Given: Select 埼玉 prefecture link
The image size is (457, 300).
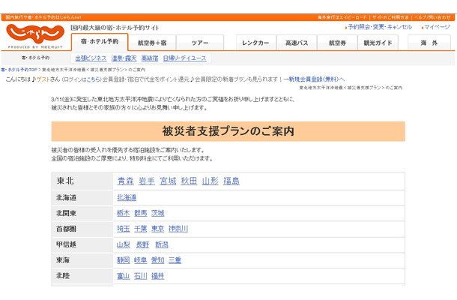Looking at the screenshot, I should point(124,229).
